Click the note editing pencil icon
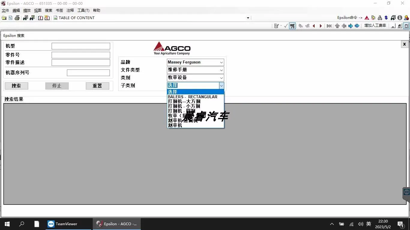The height and width of the screenshot is (230, 410). pyautogui.click(x=276, y=26)
